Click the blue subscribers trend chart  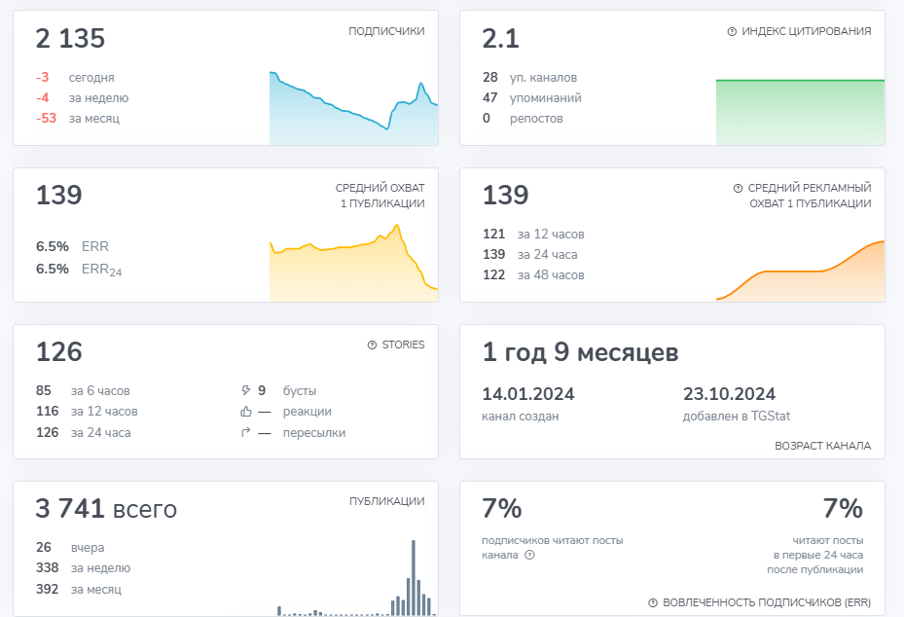[353, 109]
